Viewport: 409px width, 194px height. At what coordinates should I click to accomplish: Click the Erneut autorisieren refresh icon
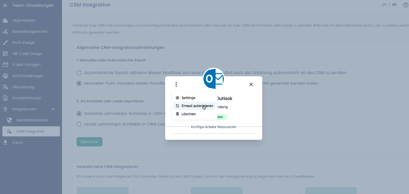coord(177,106)
